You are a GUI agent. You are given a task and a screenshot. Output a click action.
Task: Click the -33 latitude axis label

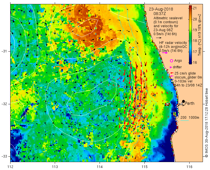tap(4, 156)
